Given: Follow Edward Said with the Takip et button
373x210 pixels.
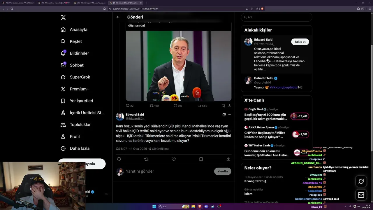Looking at the screenshot, I should (300, 42).
